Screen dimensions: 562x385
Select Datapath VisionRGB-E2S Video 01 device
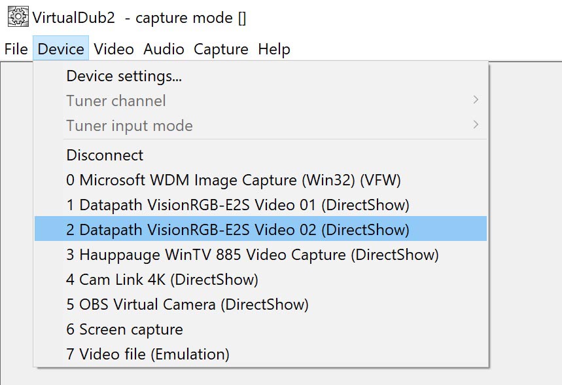point(260,205)
